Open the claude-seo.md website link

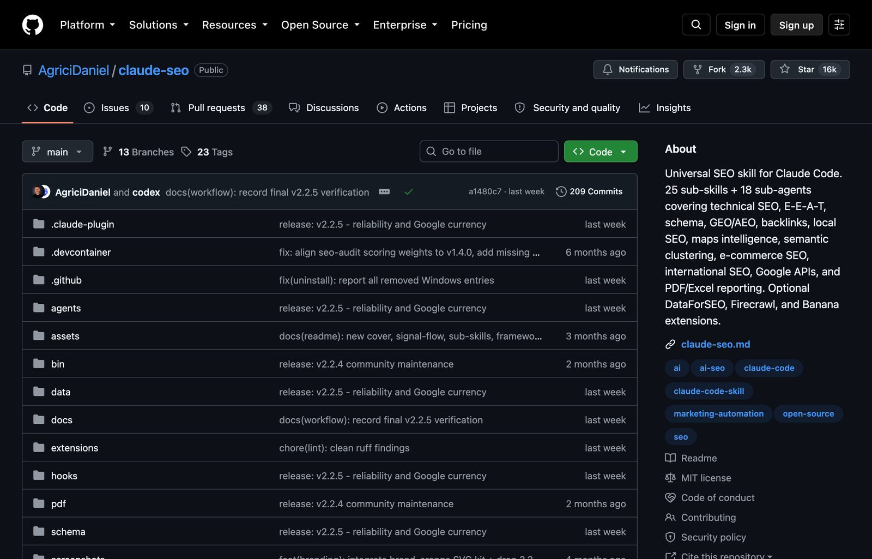tap(716, 344)
